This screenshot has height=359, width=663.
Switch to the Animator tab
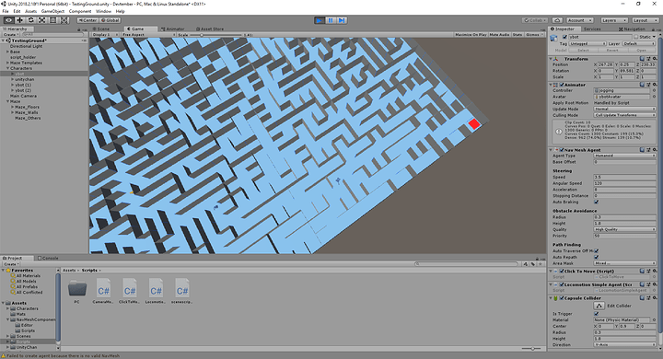(173, 29)
